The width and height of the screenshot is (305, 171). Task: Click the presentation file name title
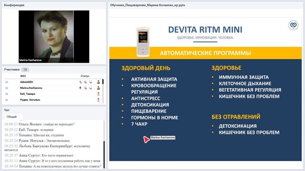(147, 5)
